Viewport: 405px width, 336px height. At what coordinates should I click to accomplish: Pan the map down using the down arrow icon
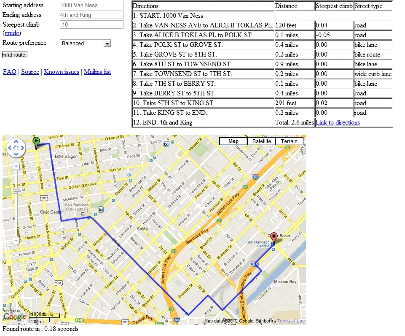tap(16, 154)
